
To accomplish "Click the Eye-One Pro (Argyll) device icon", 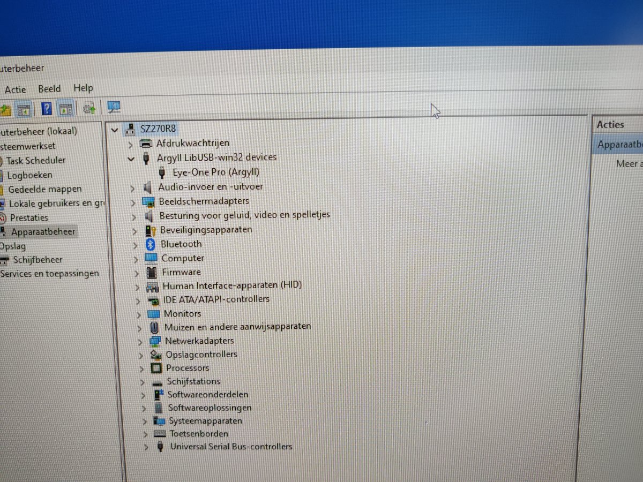I will pyautogui.click(x=162, y=172).
